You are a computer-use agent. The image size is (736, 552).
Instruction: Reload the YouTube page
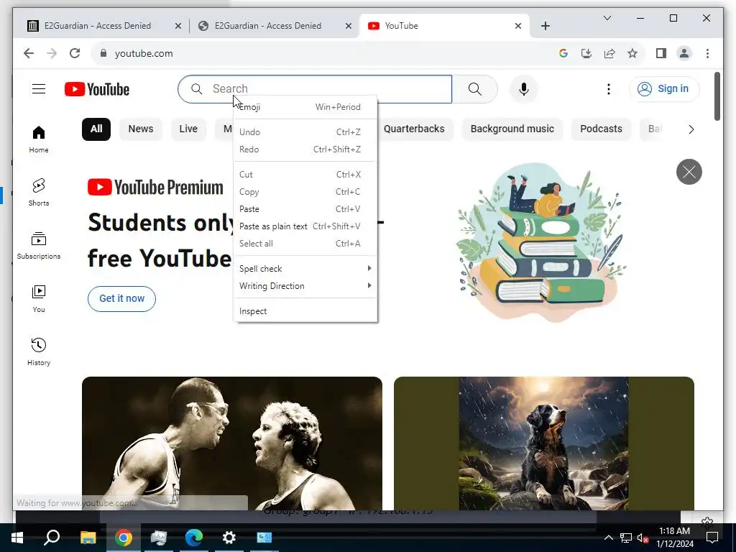(75, 53)
